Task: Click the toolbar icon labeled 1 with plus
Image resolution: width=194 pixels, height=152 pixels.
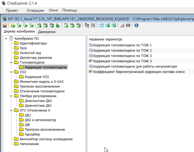Action: (19, 25)
